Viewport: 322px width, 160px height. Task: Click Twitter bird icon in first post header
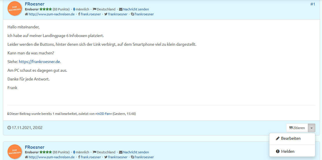click(106, 14)
